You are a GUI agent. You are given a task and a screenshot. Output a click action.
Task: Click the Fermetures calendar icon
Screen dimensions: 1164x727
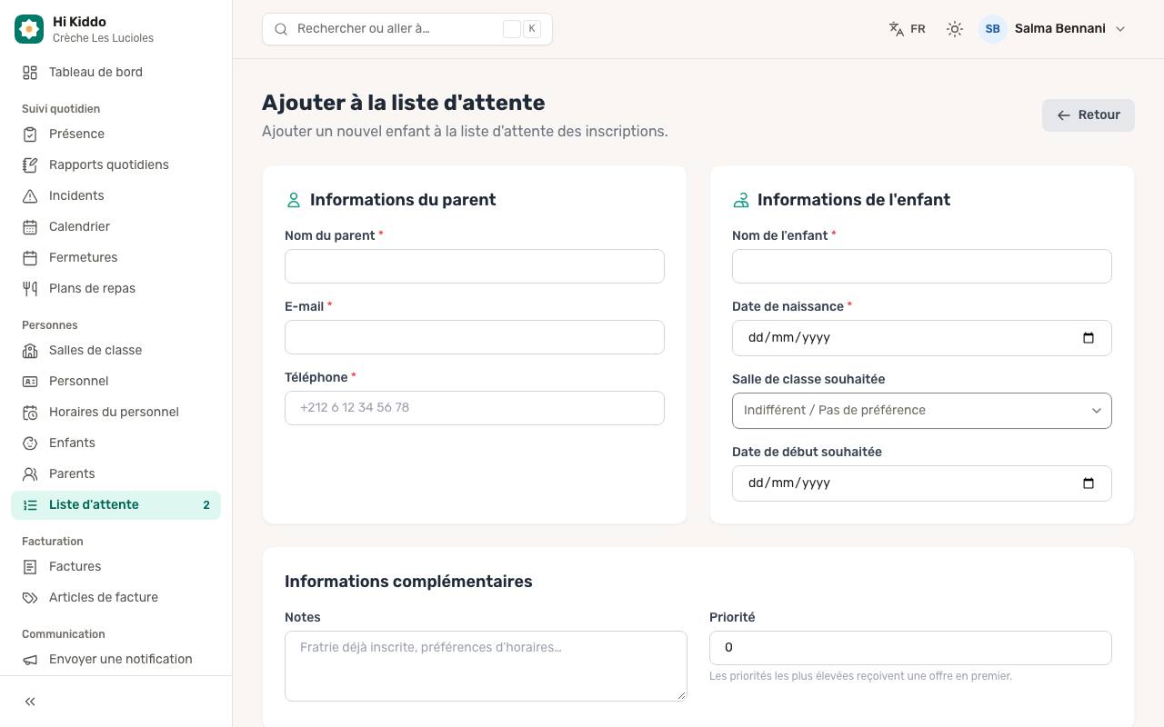click(30, 258)
